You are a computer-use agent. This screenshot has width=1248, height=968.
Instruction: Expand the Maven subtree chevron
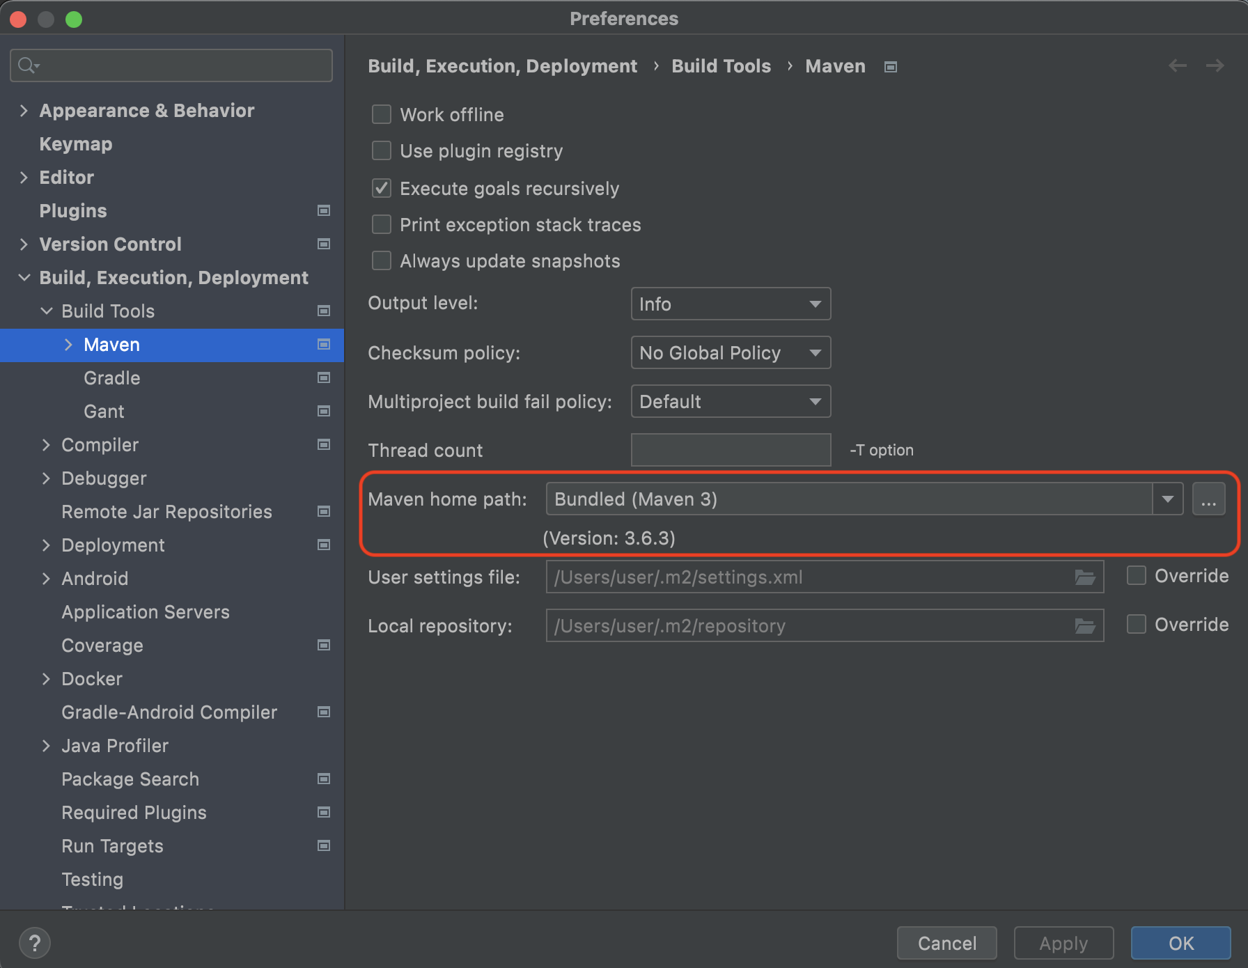[x=68, y=345]
